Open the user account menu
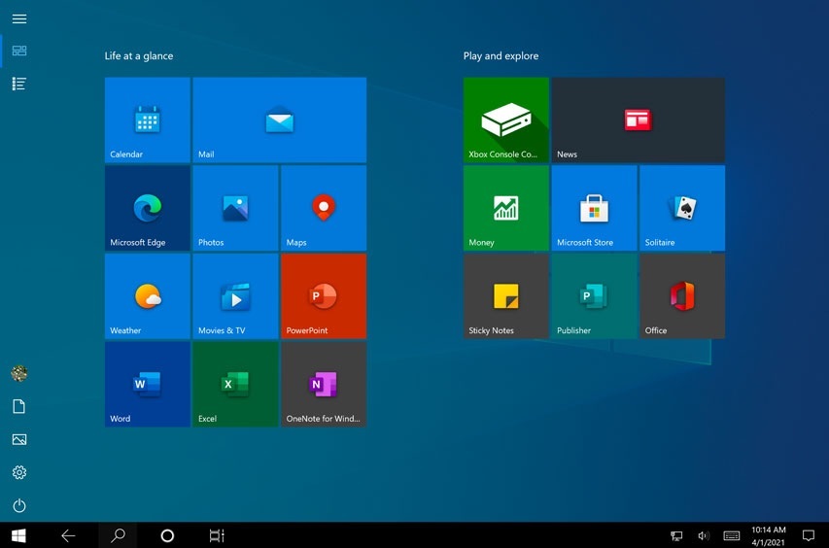The image size is (829, 548). (x=18, y=373)
